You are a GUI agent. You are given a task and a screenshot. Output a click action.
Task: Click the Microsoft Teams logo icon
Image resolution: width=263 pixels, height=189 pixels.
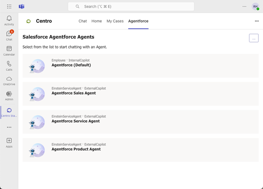click(21, 7)
